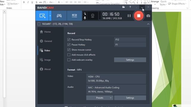Screen dimensions: 191x107
Task: Open Bandicam output folder icon
Action: [123, 7]
